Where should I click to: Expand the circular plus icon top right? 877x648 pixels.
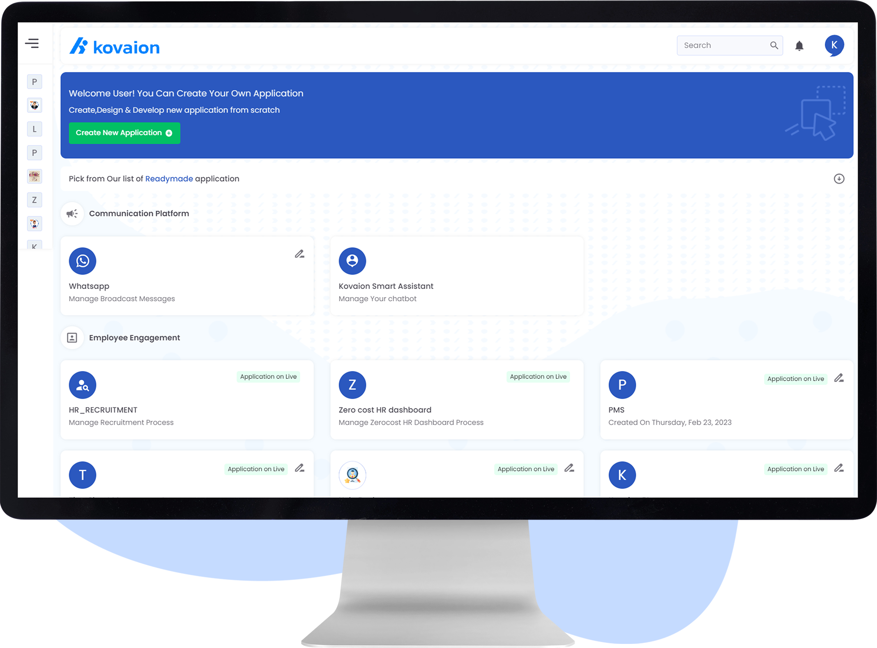(839, 179)
